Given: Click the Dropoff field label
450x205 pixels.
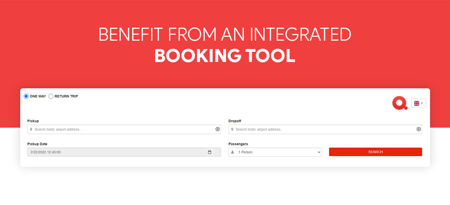Looking at the screenshot, I should (234, 121).
